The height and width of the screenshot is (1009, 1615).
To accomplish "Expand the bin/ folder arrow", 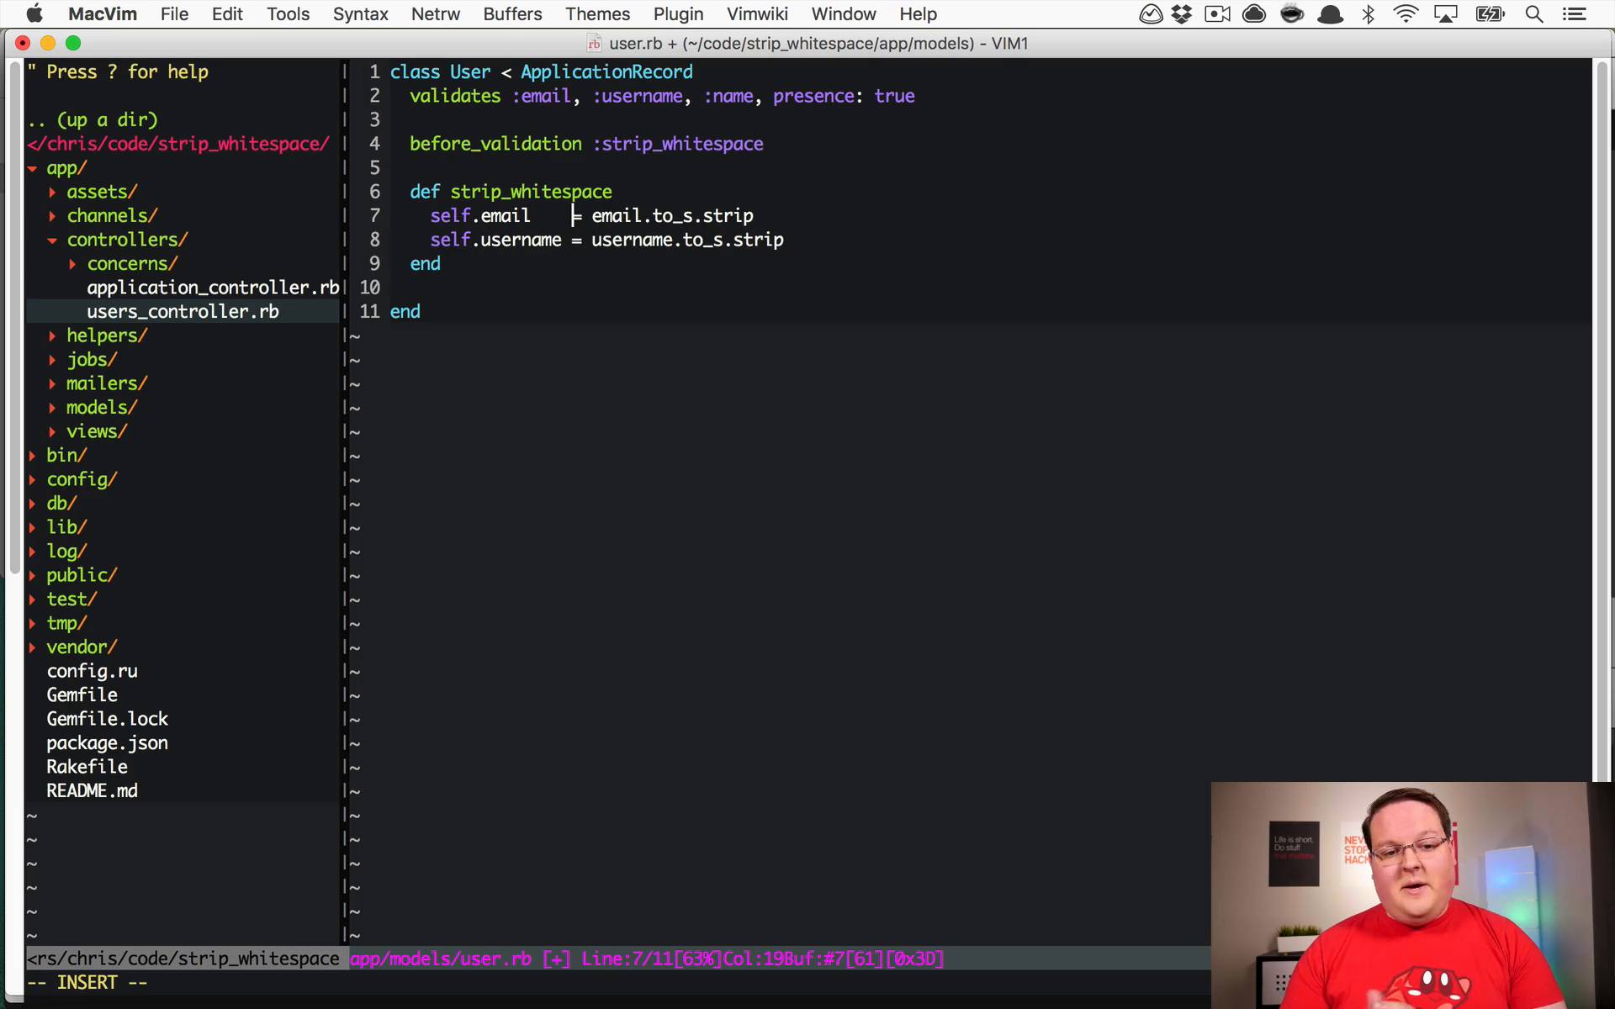I will click(32, 456).
